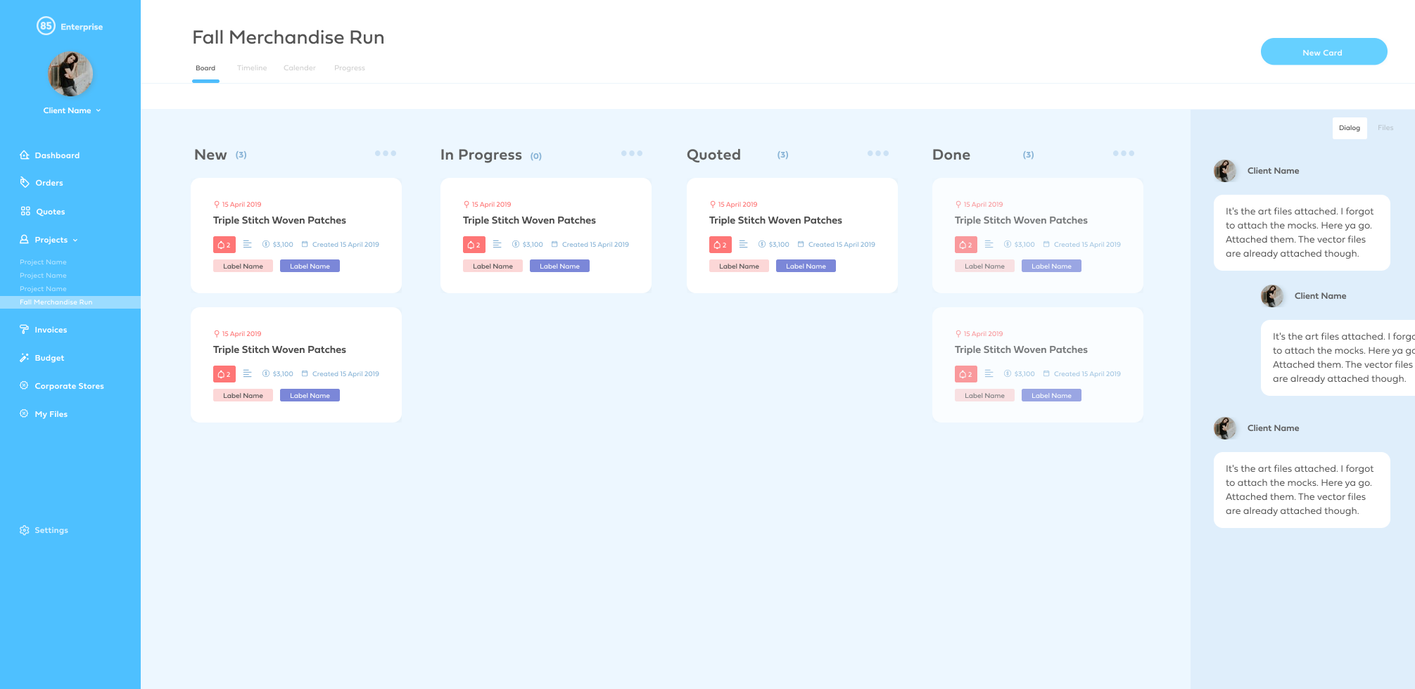
Task: Open the Dashboard from the sidebar icon
Action: coord(25,155)
